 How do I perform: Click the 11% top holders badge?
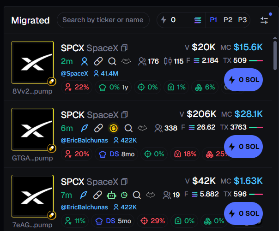coord(75,221)
